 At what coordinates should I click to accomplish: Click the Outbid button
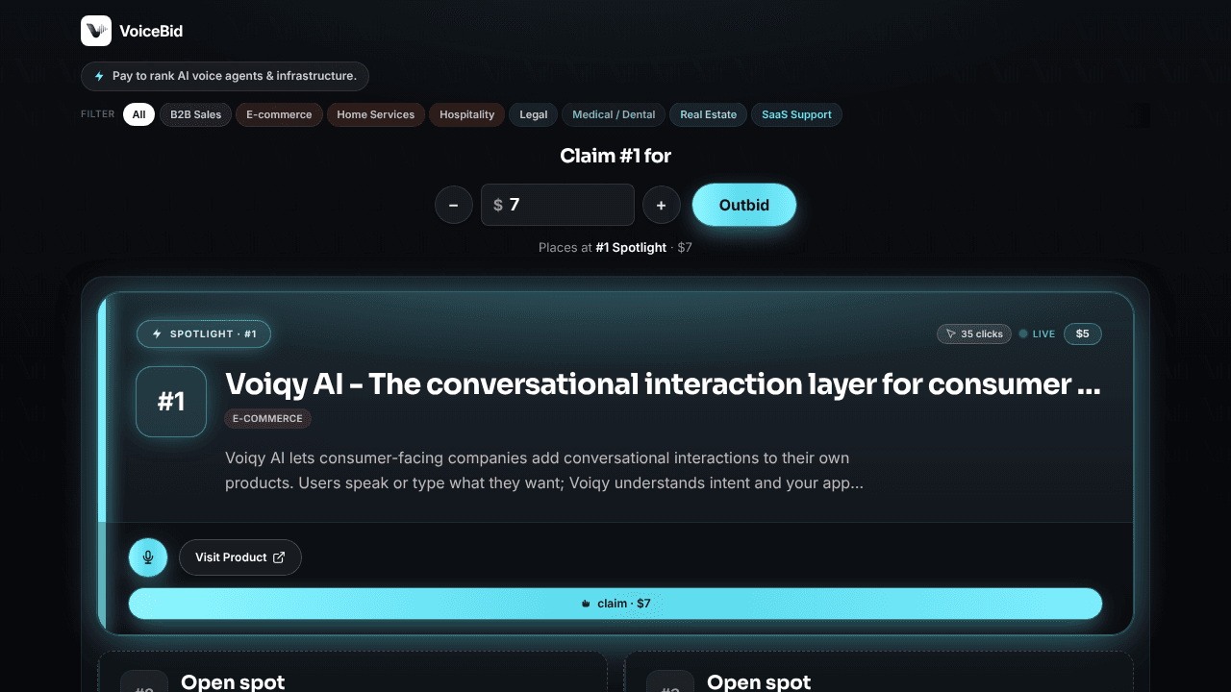coord(744,205)
